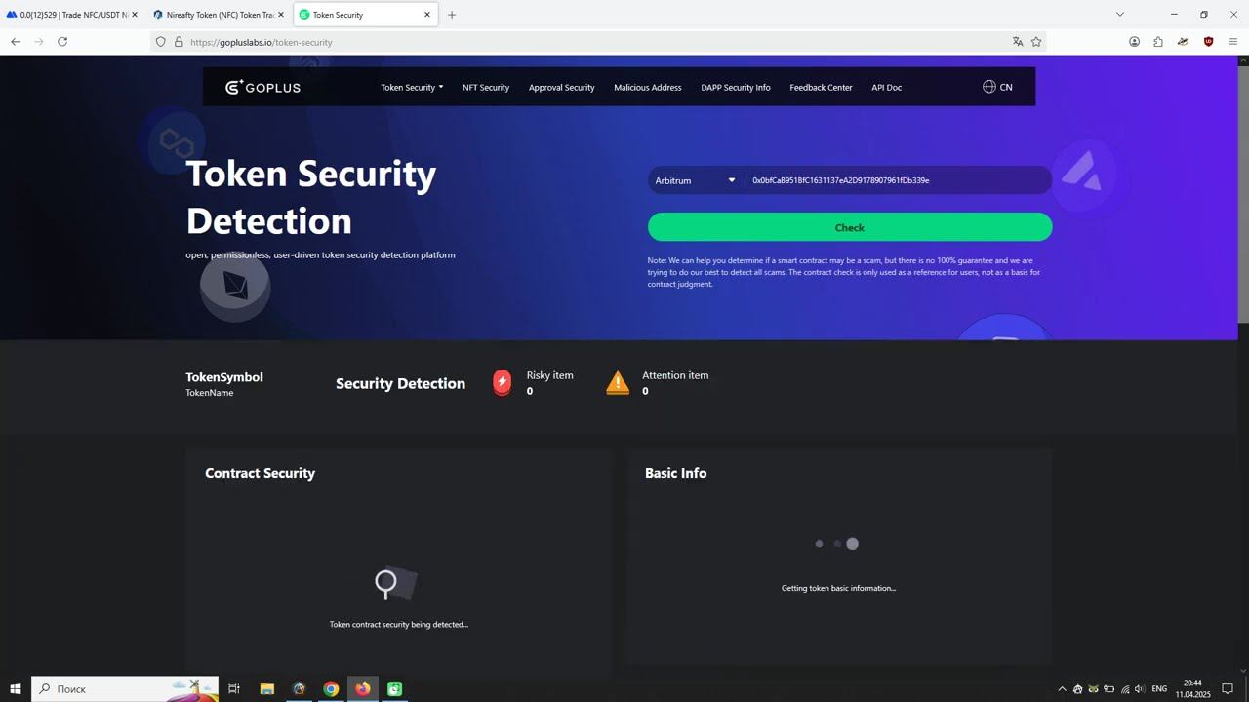Click the taskbar clock
This screenshot has height=702, width=1249.
1192,689
